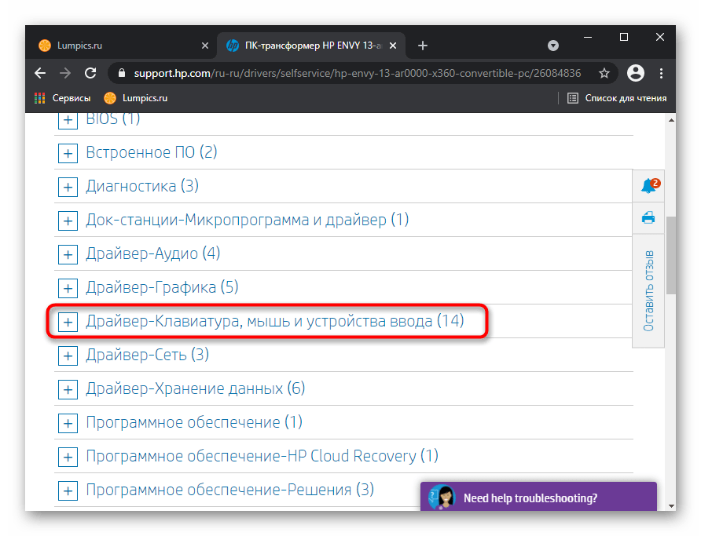701x536 pixels.
Task: Click the tab search dropdown icon
Action: pos(553,46)
